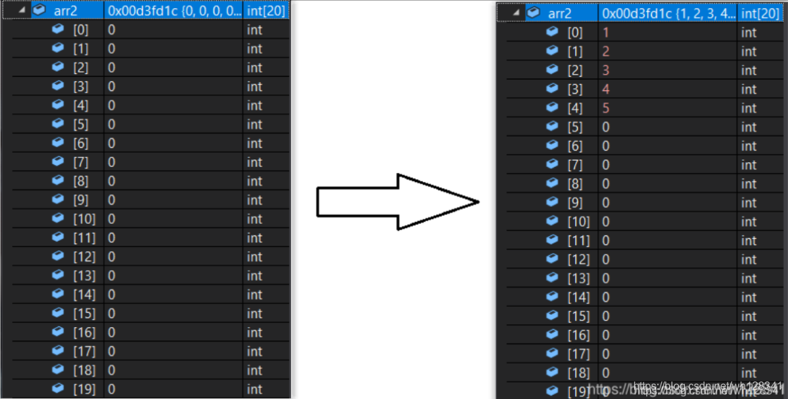The height and width of the screenshot is (399, 788).
Task: Collapse arr2 tree in right watch panel
Action: pos(516,13)
